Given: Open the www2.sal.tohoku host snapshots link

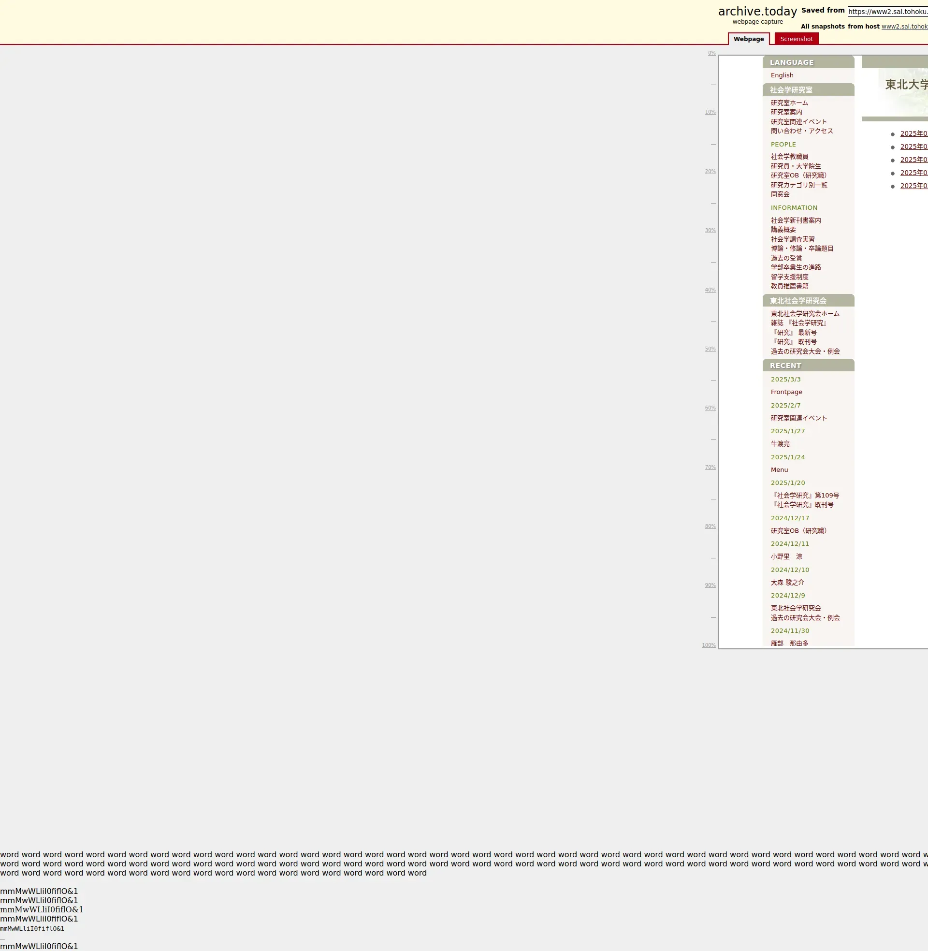Looking at the screenshot, I should [904, 26].
